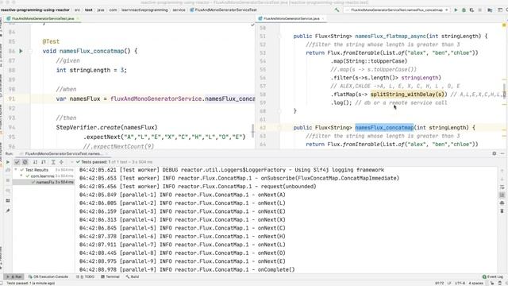Open the DB Execution Console tab
Image resolution: width=508 pixels, height=286 pixels.
(48, 277)
